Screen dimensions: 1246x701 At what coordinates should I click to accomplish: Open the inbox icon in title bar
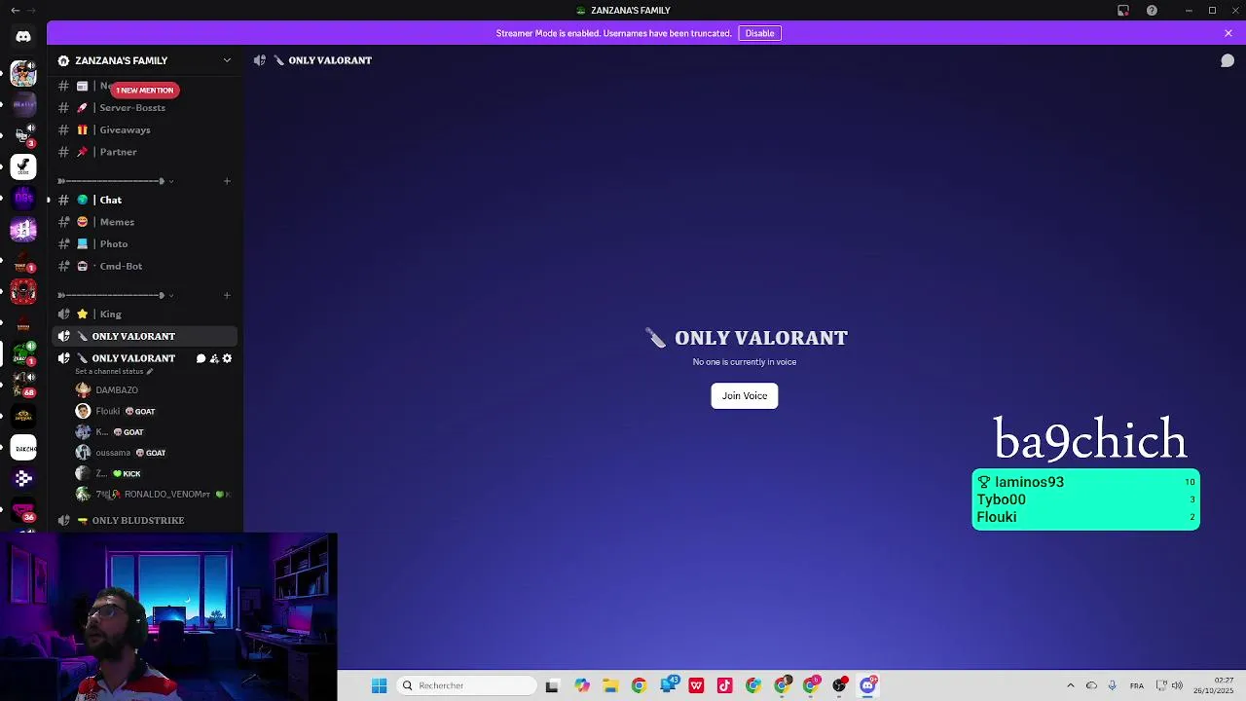(1122, 10)
